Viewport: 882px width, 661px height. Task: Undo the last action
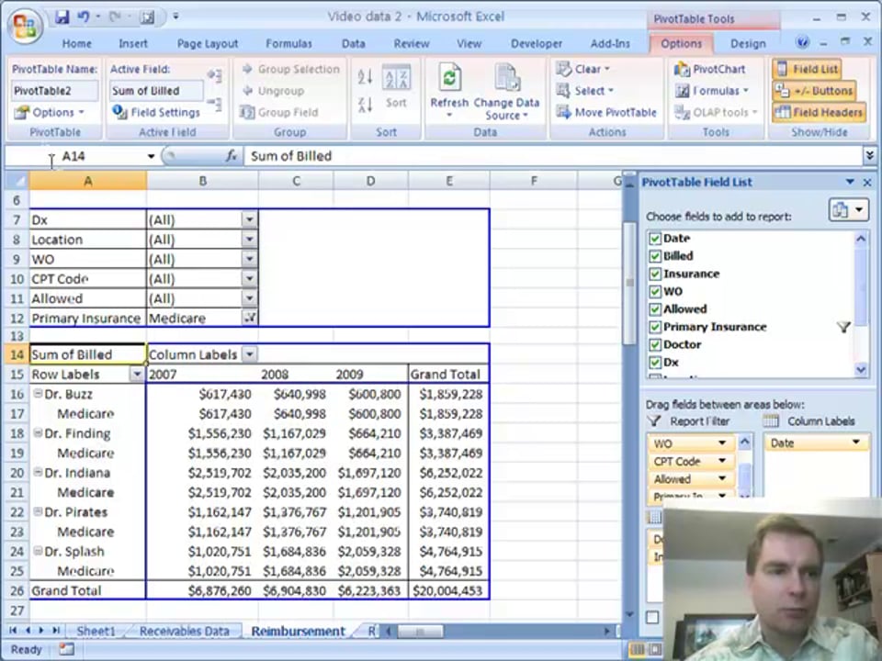84,17
